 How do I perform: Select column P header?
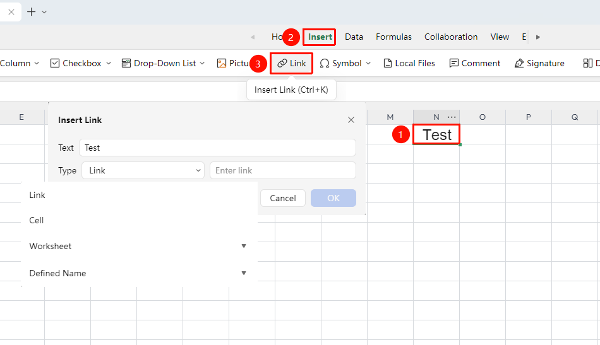coord(529,117)
